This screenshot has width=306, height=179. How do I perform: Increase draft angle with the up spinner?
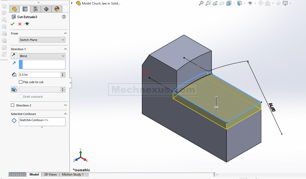coord(63,88)
